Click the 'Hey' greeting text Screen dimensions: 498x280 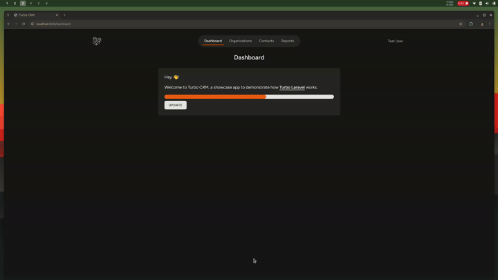[172, 77]
